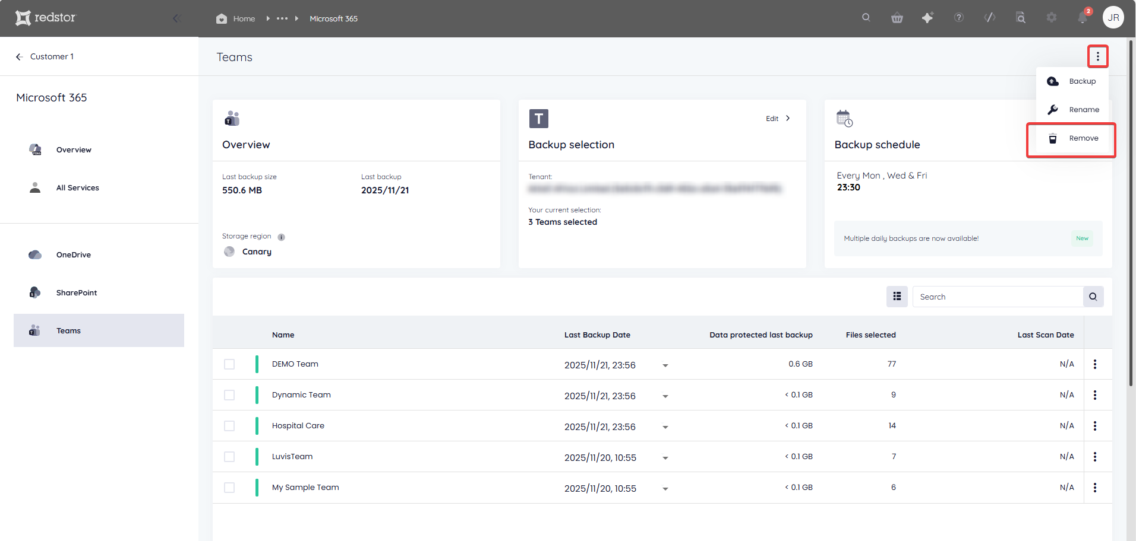Sort by Name column header
Image resolution: width=1136 pixels, height=541 pixels.
pos(283,335)
